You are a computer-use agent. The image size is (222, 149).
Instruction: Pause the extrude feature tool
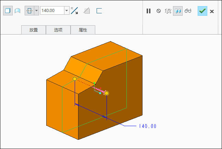[x=149, y=11]
